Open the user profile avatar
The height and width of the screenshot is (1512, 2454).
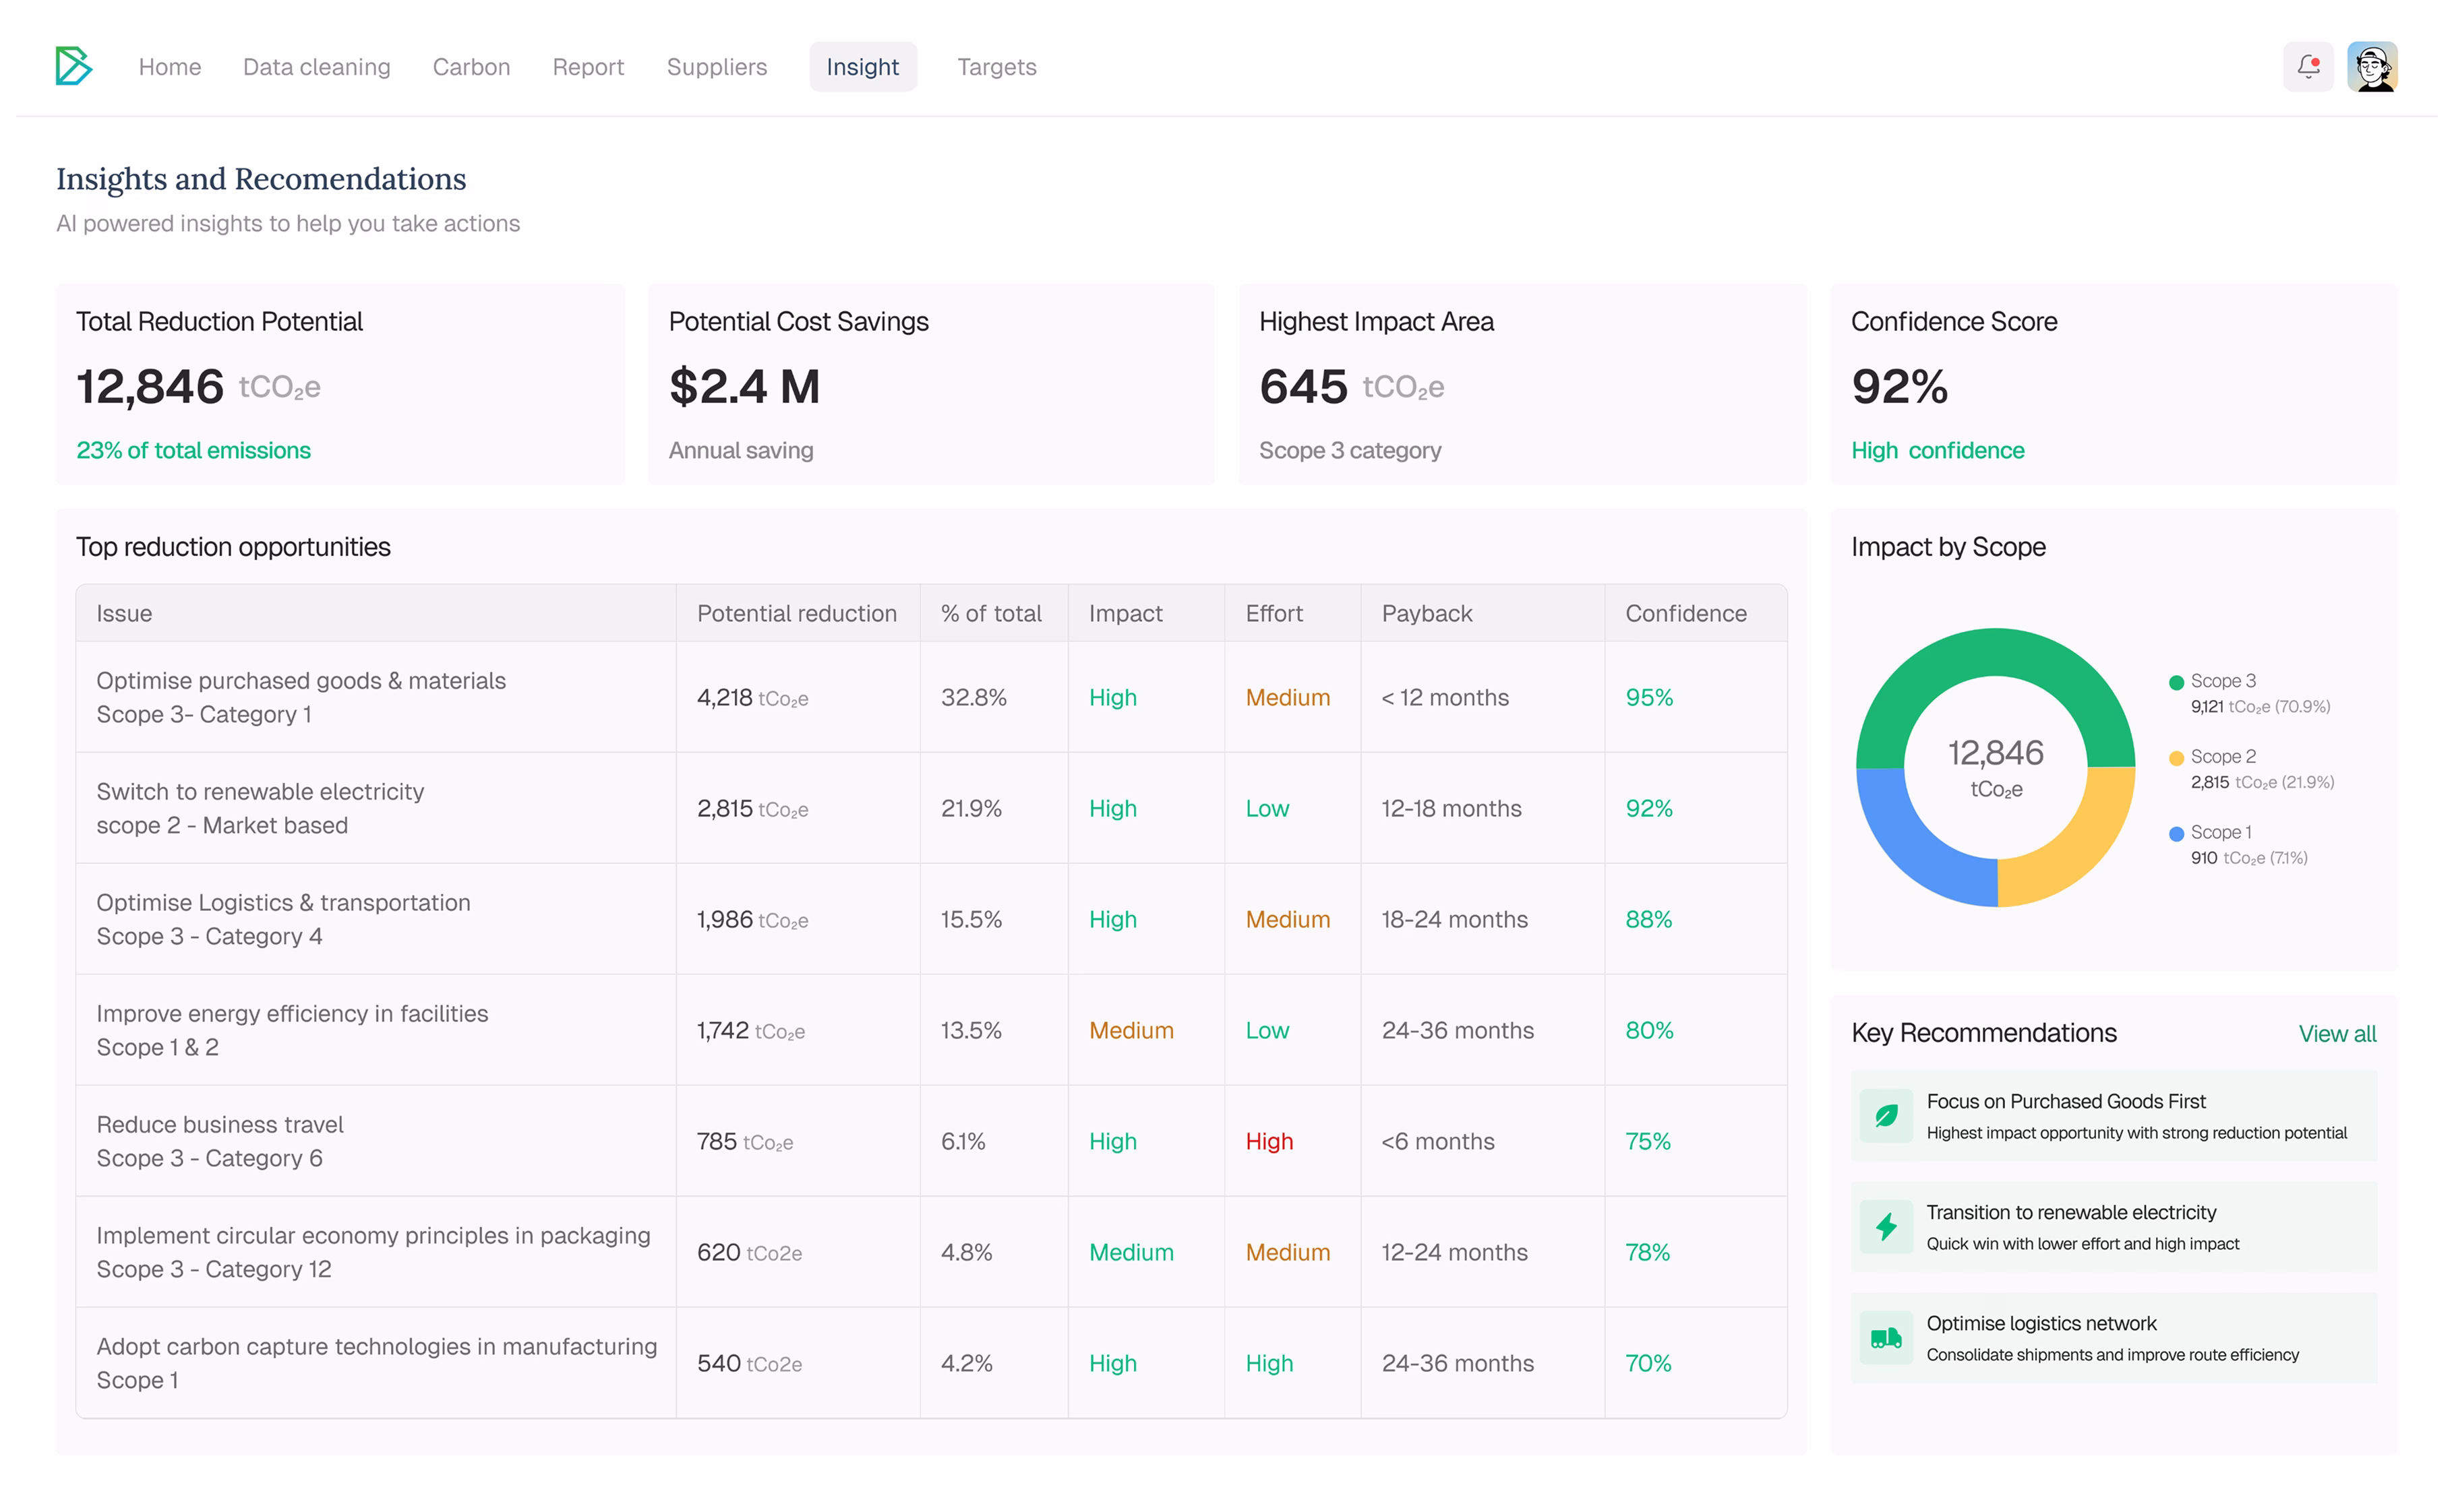point(2372,66)
